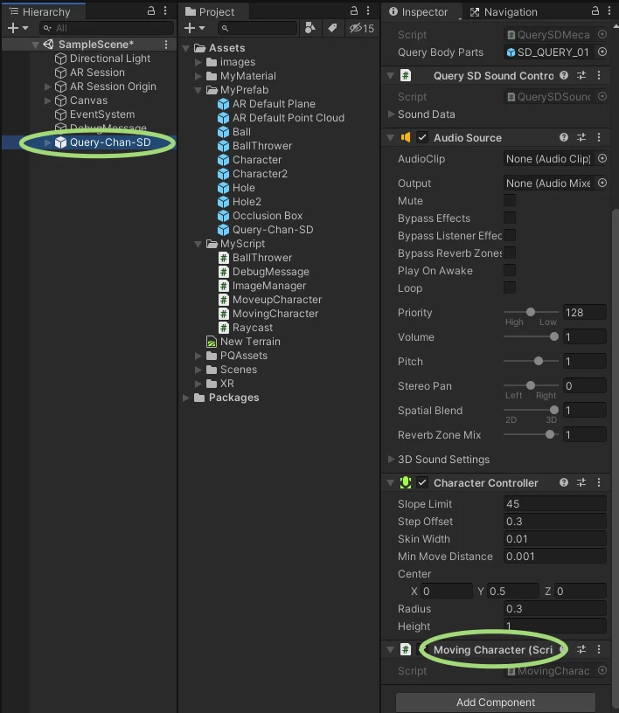Expand Canvas object in Hierarchy

[x=47, y=100]
